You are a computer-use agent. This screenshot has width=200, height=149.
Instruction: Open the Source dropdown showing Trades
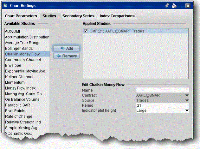[x=187, y=100]
